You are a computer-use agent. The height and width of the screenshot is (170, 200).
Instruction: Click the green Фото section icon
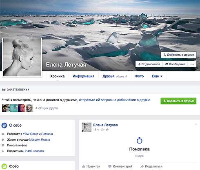4,166
